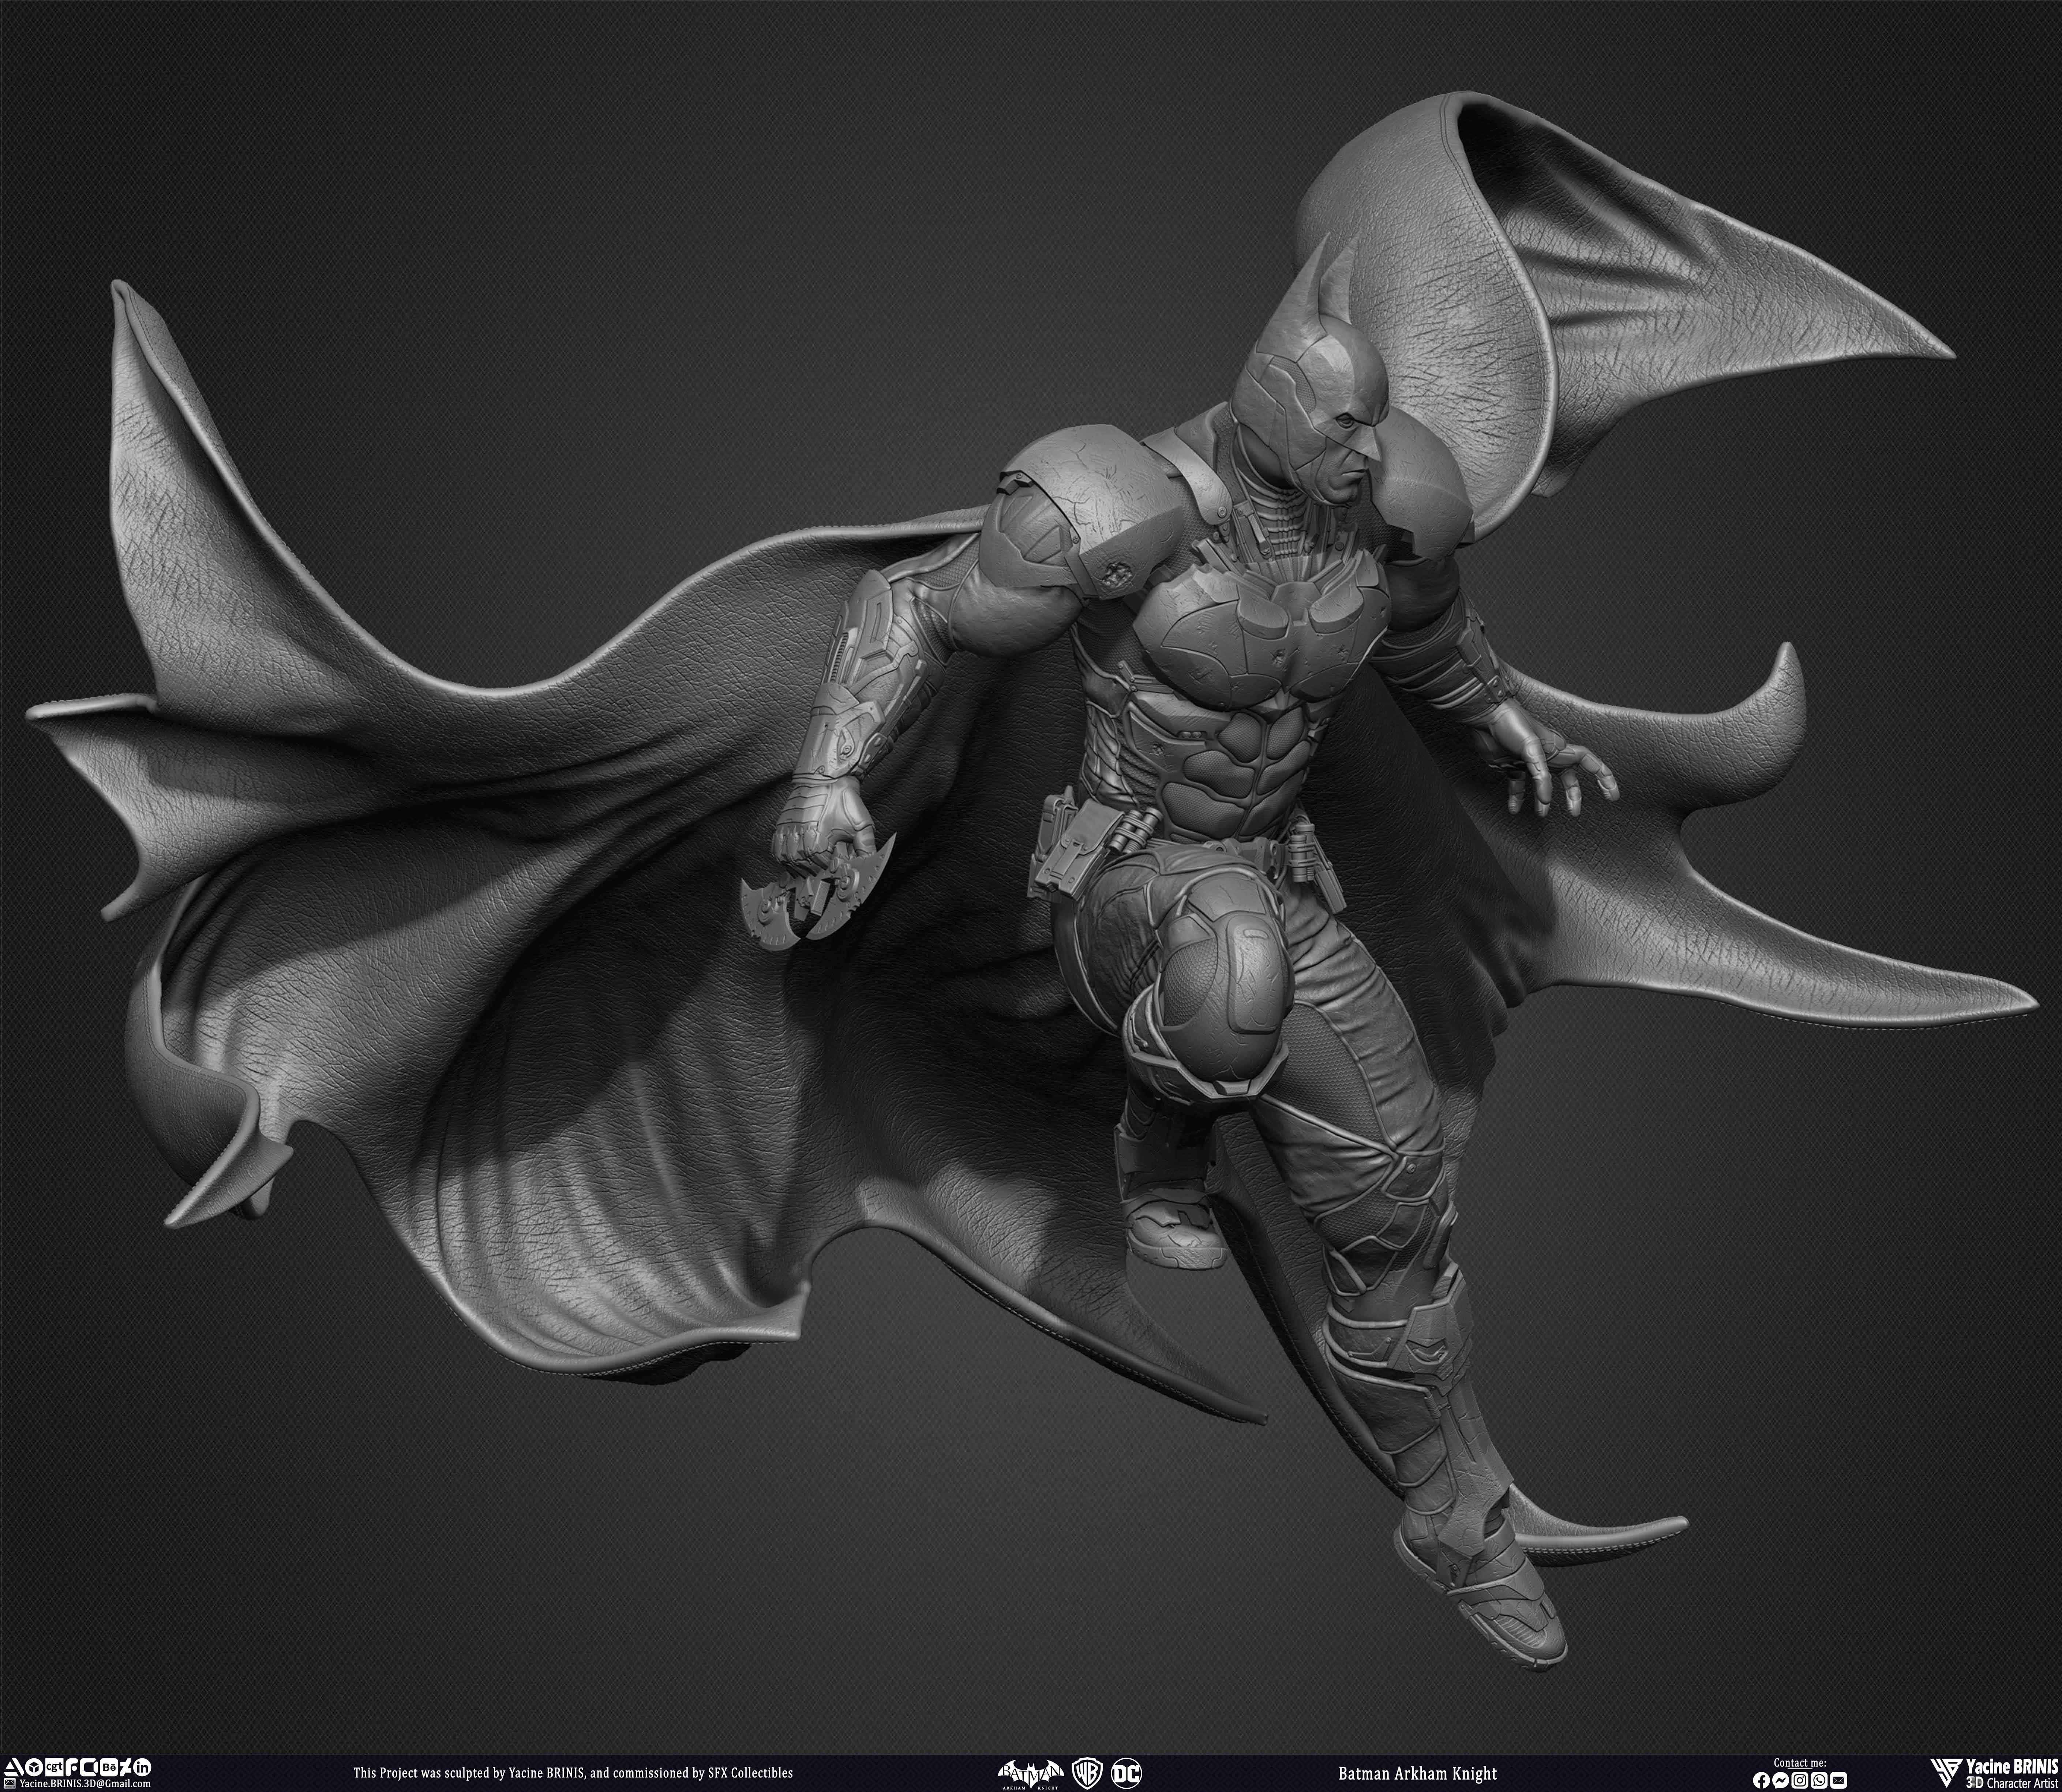
Task: Open the ArtStation profile icon
Action: (13, 1767)
